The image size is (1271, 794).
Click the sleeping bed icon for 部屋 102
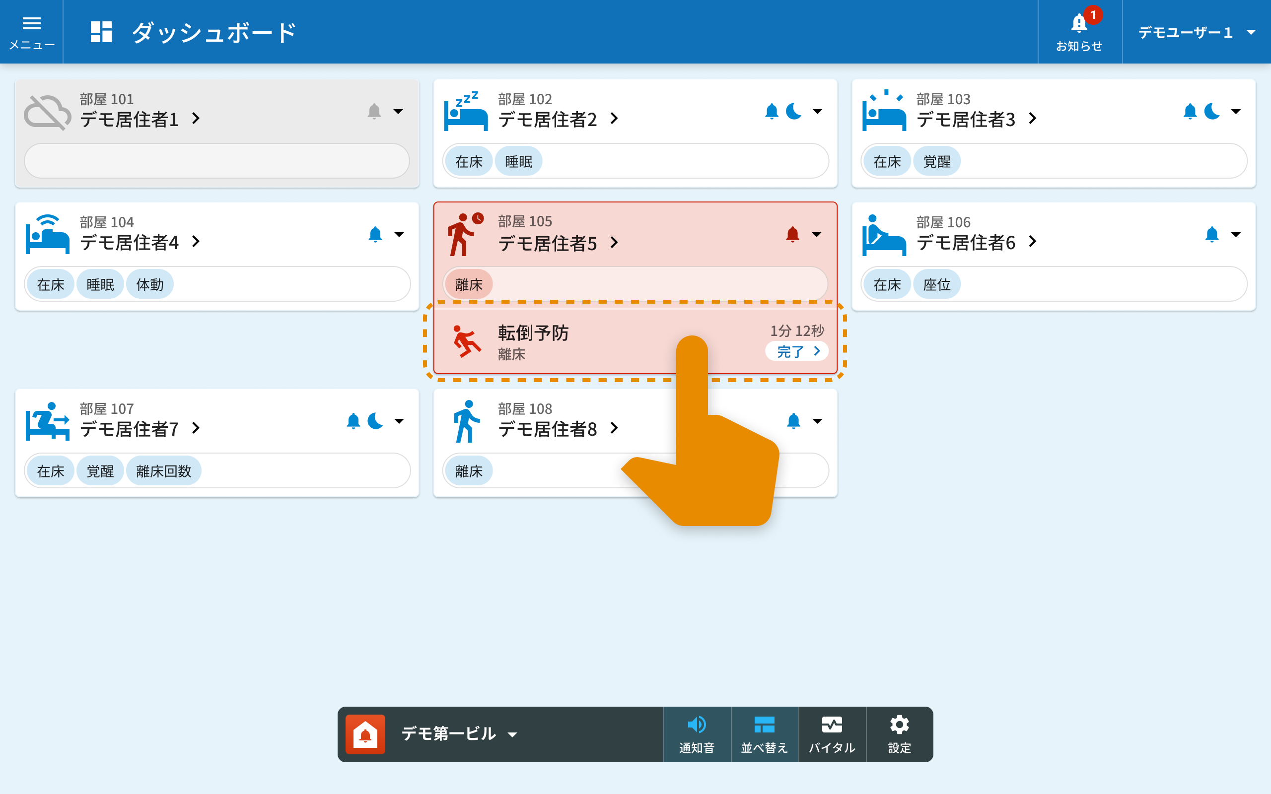(x=466, y=111)
